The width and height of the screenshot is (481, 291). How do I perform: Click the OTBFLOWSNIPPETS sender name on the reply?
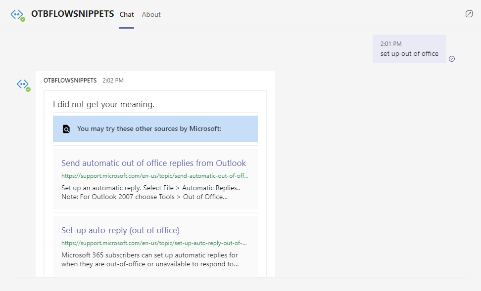[x=70, y=80]
